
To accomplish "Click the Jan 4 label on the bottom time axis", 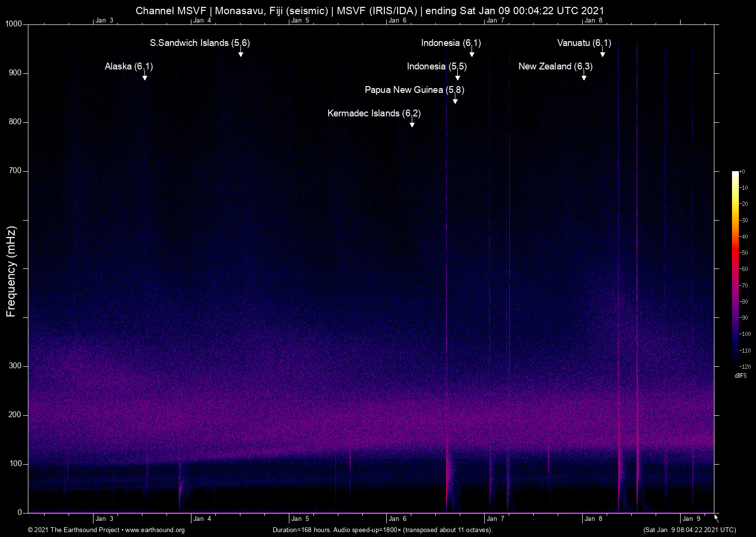I will tap(202, 519).
